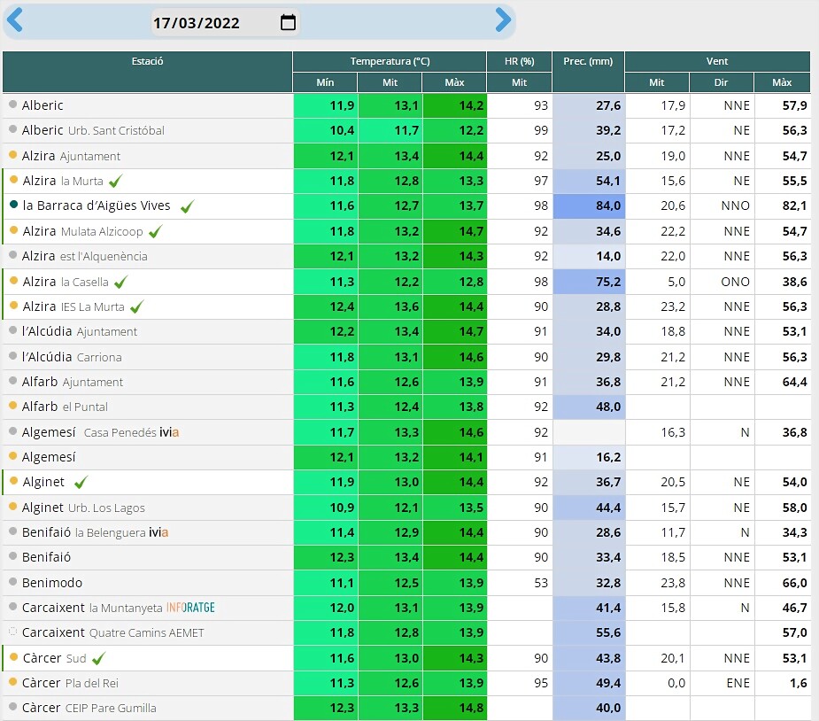Click checkmark next to Càrcer Sud
The image size is (819, 721).
[x=98, y=658]
